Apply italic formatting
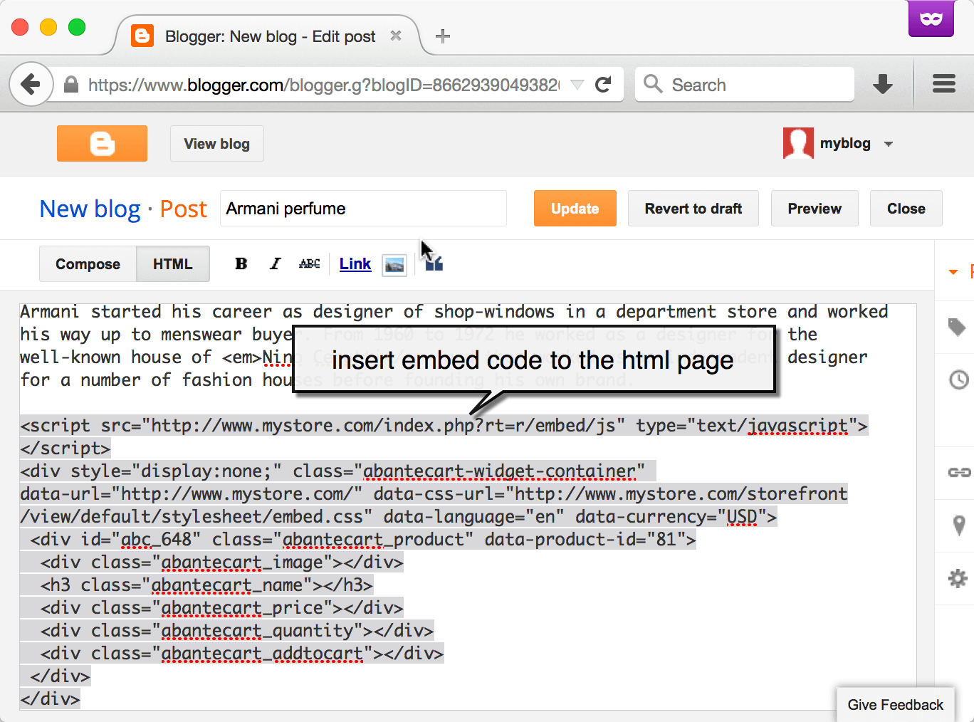 click(276, 264)
